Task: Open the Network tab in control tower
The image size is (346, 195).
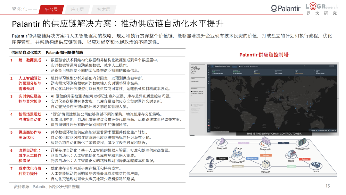Action: pos(235,66)
